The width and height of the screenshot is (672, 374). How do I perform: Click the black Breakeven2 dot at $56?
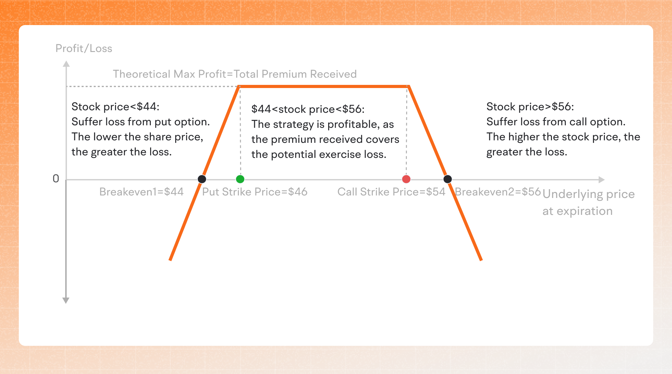(x=448, y=179)
